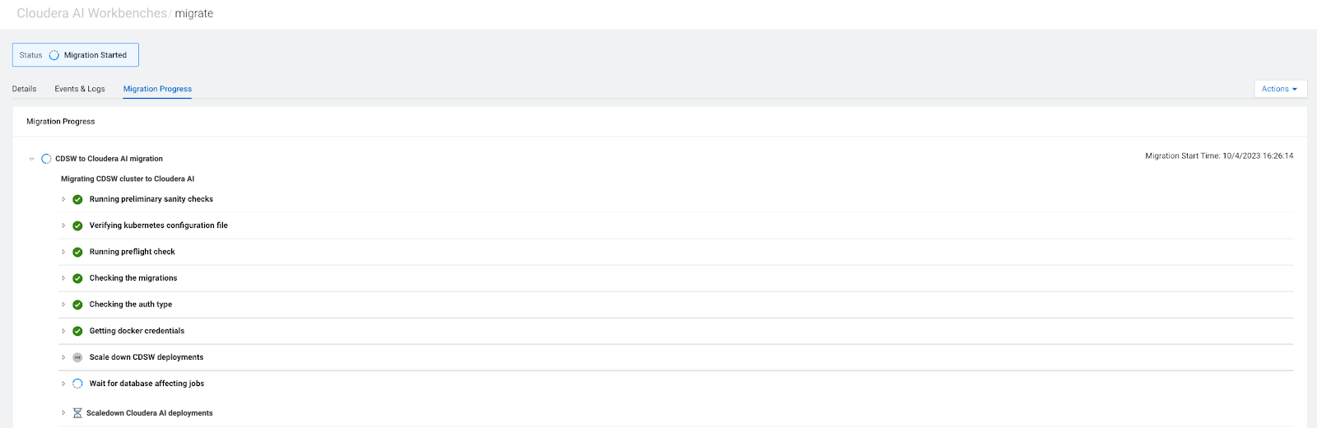Switch to the Details tab
The height and width of the screenshot is (428, 1317).
coord(24,89)
